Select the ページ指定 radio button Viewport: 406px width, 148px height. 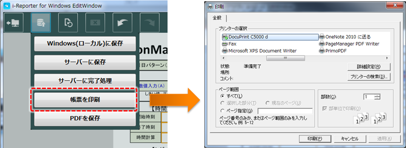point(223,111)
